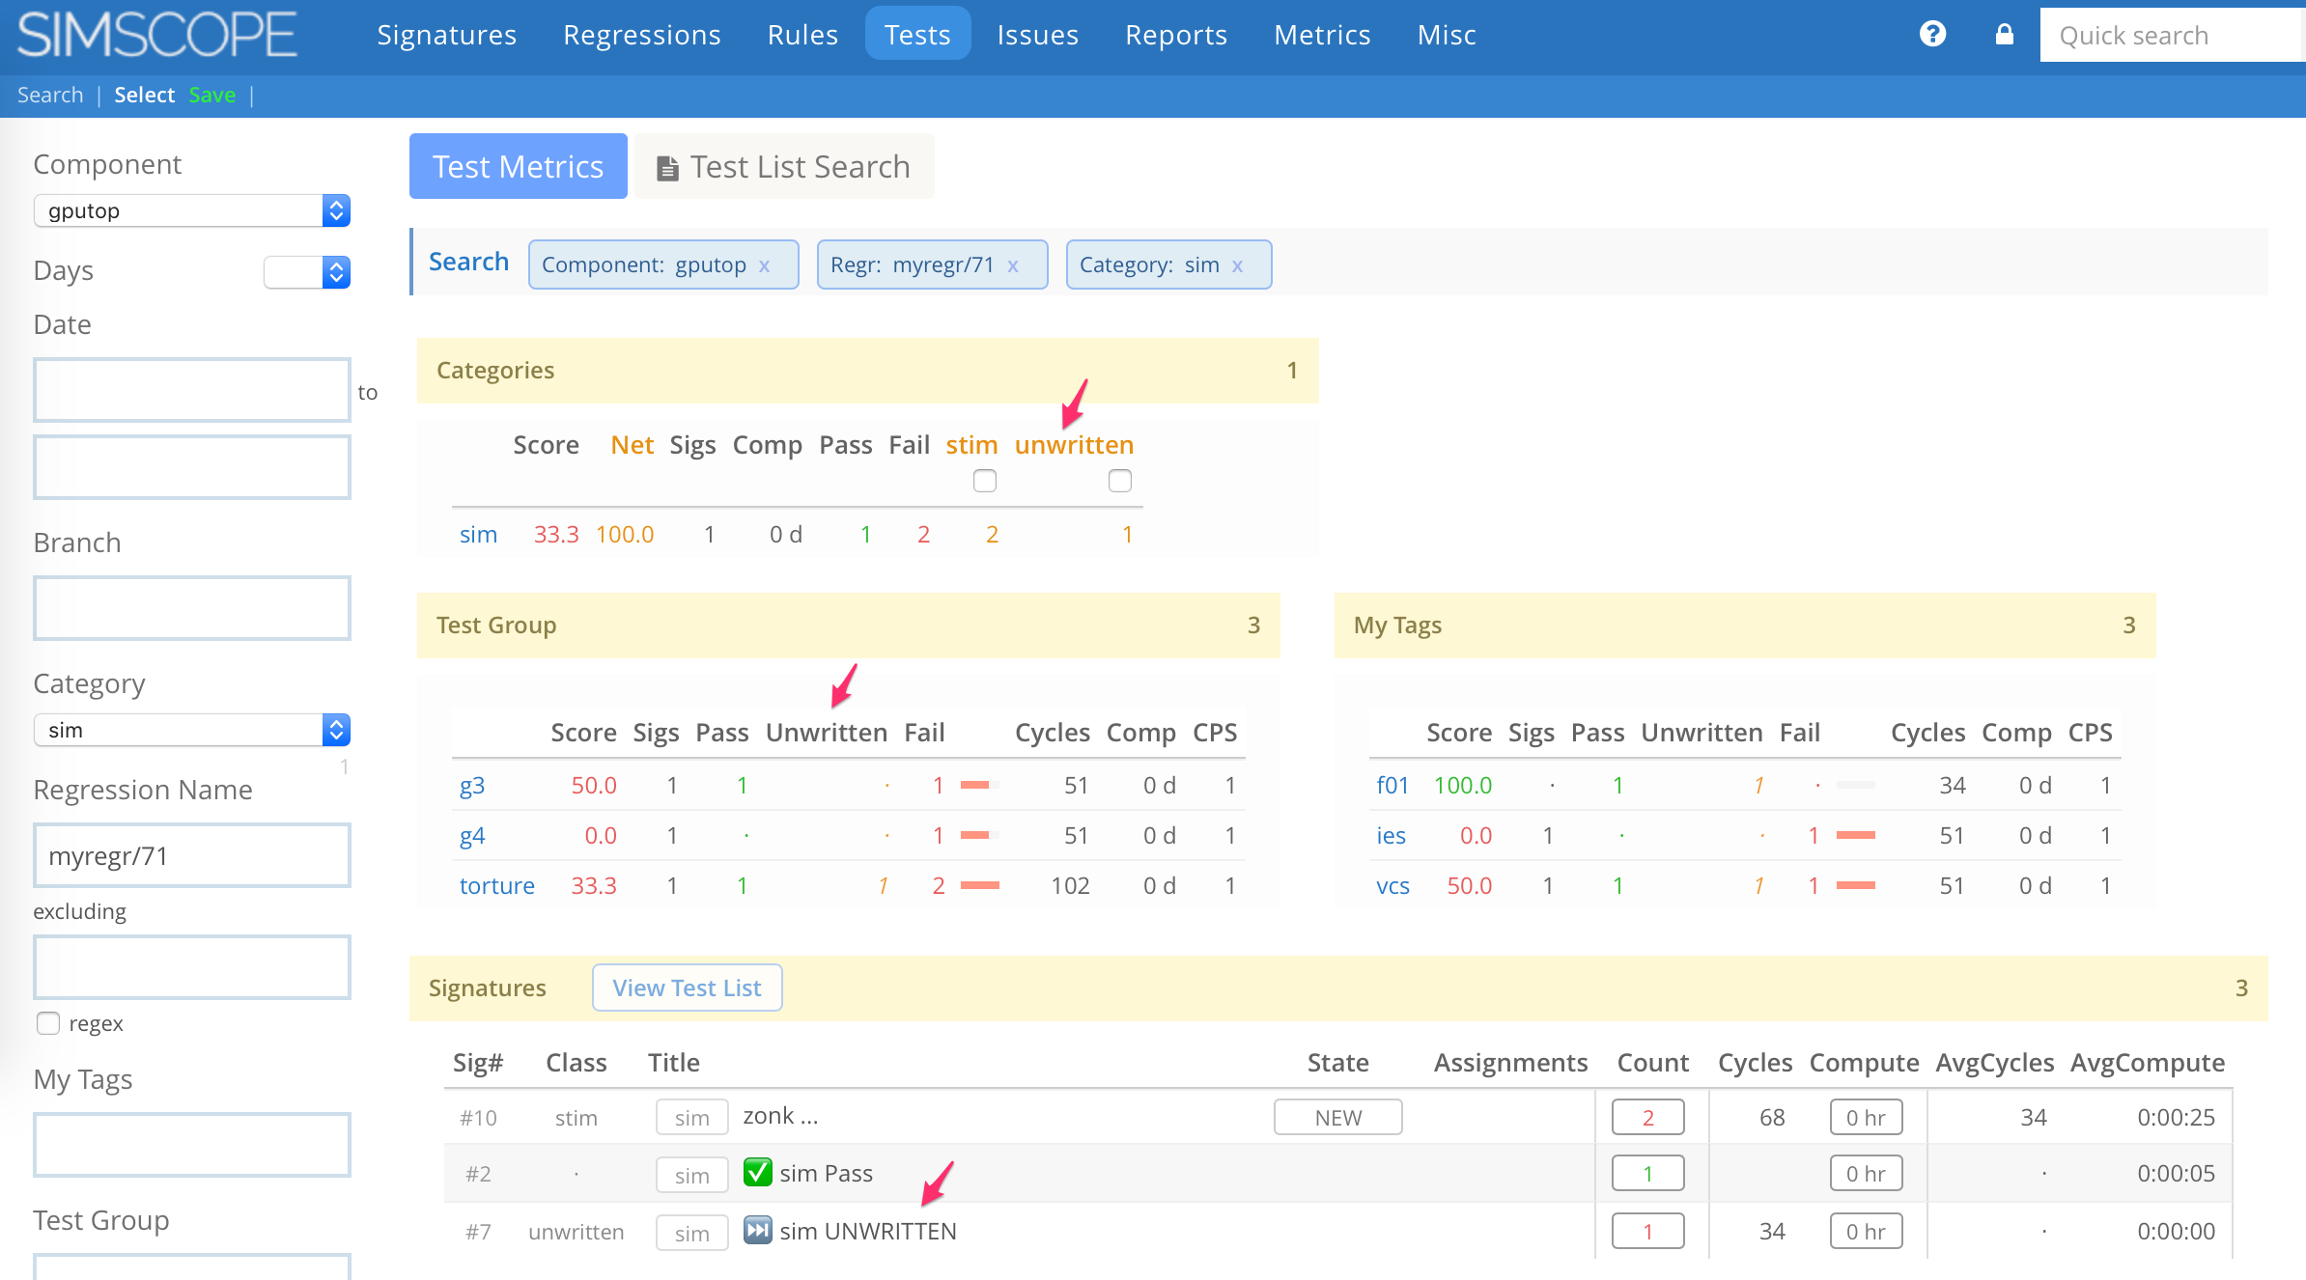The image size is (2306, 1280).
Task: Remove the Component: gputop filter
Action: [x=764, y=265]
